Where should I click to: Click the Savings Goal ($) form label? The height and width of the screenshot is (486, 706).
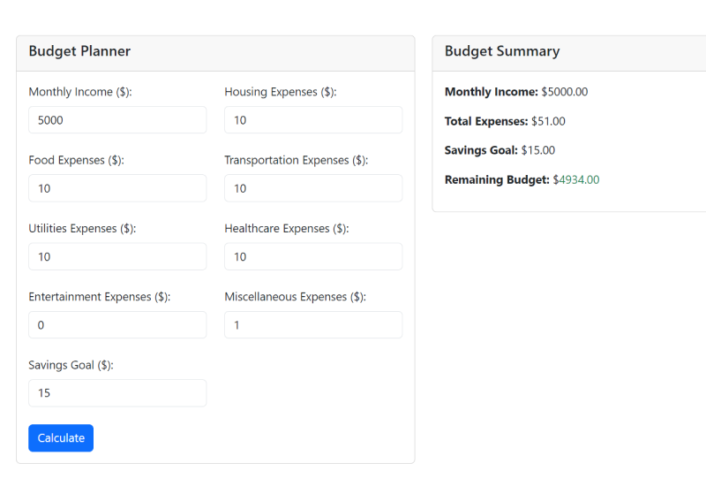click(x=71, y=365)
